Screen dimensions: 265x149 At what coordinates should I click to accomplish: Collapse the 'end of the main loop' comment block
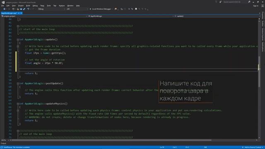click(x=18, y=131)
